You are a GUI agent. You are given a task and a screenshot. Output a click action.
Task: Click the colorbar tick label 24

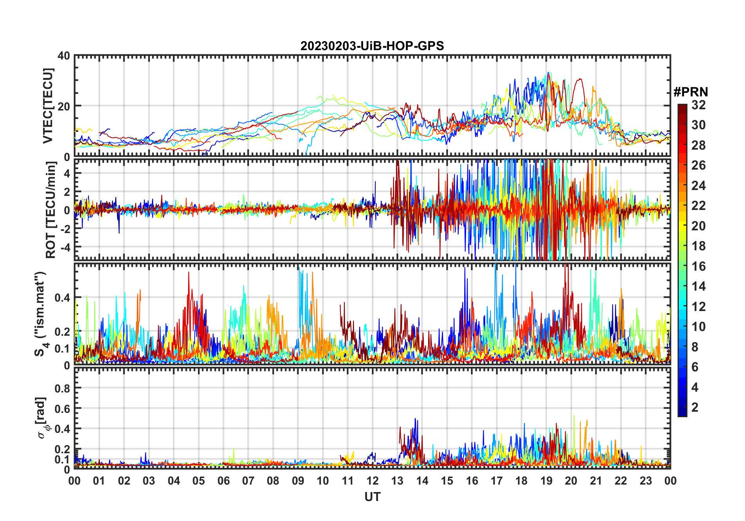coord(698,186)
